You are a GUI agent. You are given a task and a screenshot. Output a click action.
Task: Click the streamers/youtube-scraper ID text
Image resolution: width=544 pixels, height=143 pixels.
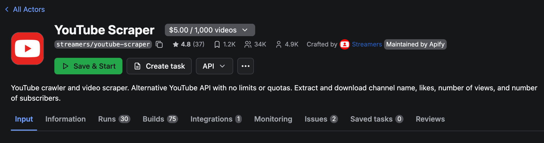coord(103,44)
